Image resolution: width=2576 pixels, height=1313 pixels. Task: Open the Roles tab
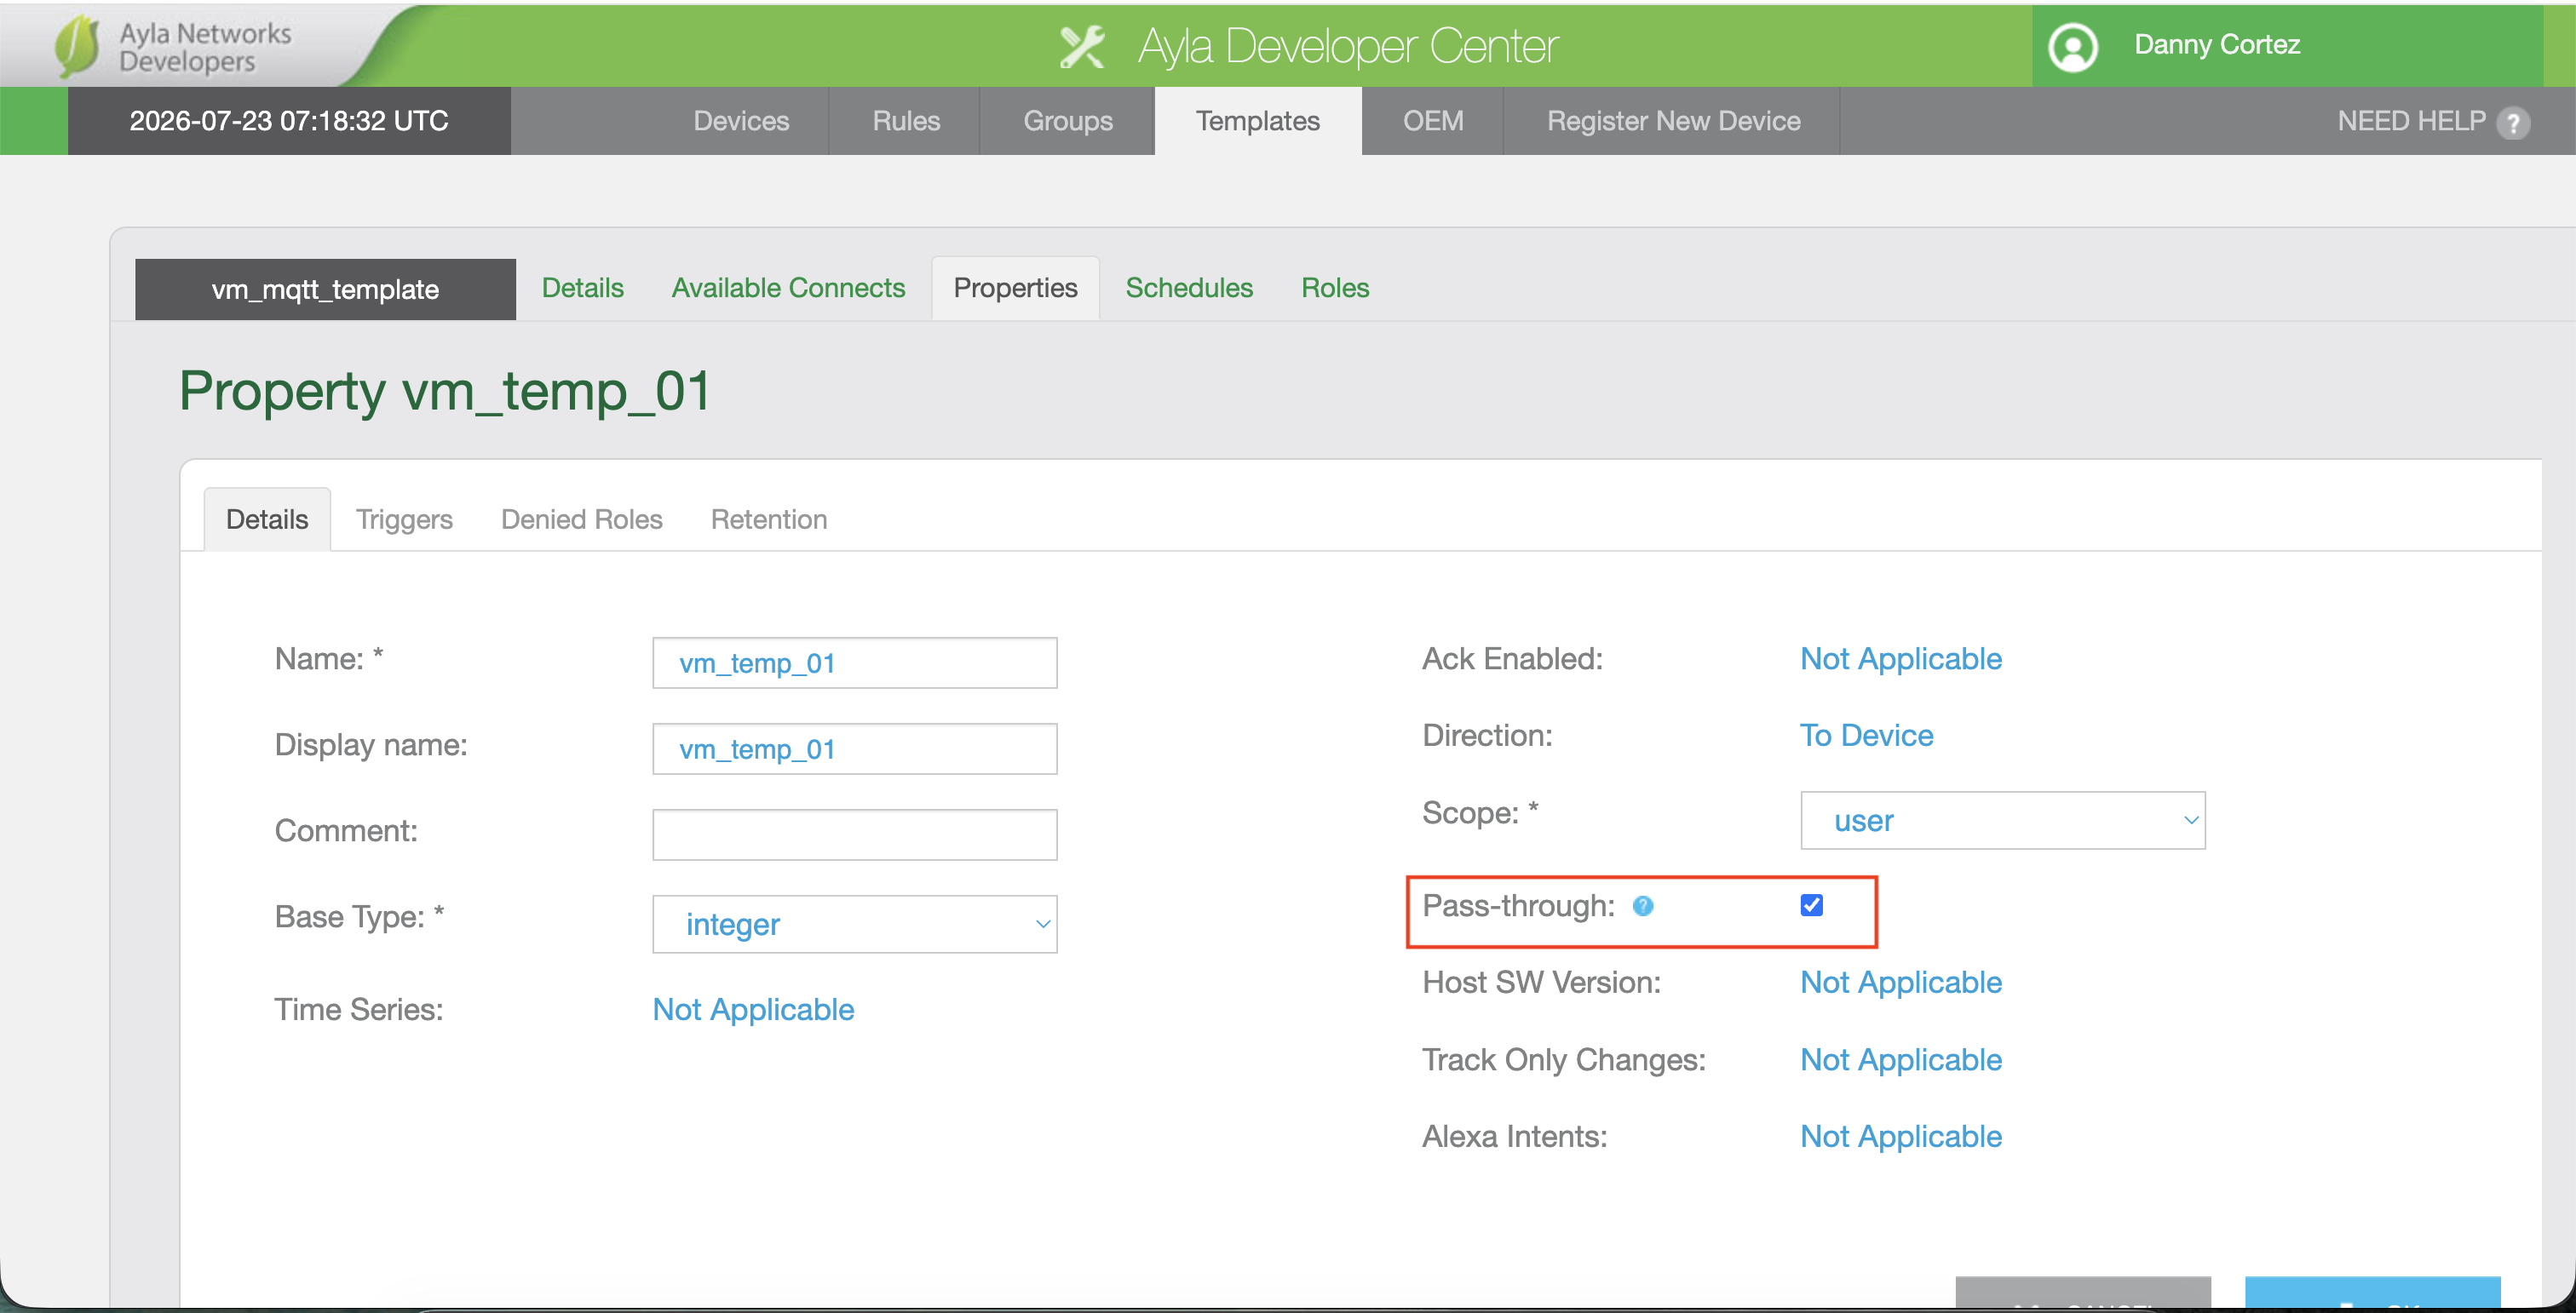pos(1335,288)
